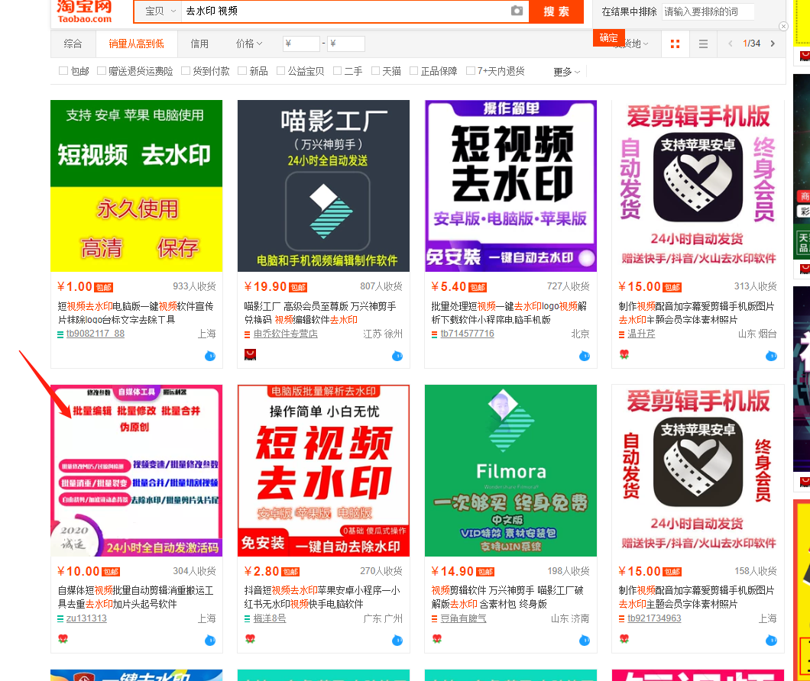
Task: Open seller link tb9082117_88
Action: pyautogui.click(x=96, y=334)
